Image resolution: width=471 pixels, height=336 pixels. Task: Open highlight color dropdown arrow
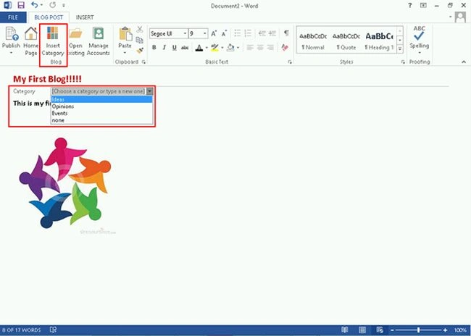(222, 48)
